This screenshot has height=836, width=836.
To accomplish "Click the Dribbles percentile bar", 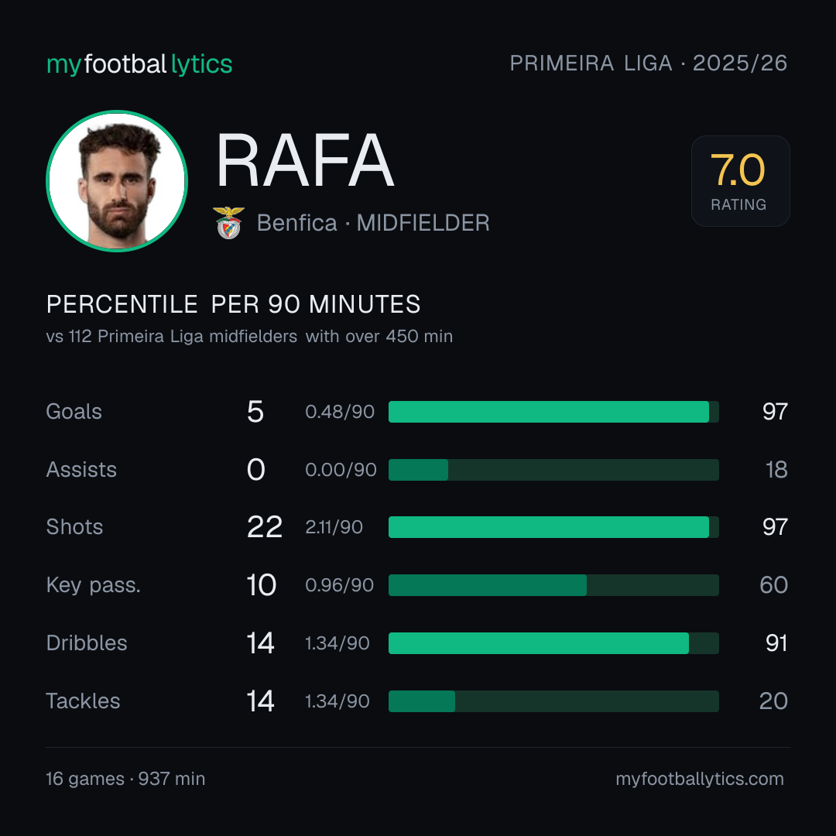I will [553, 643].
